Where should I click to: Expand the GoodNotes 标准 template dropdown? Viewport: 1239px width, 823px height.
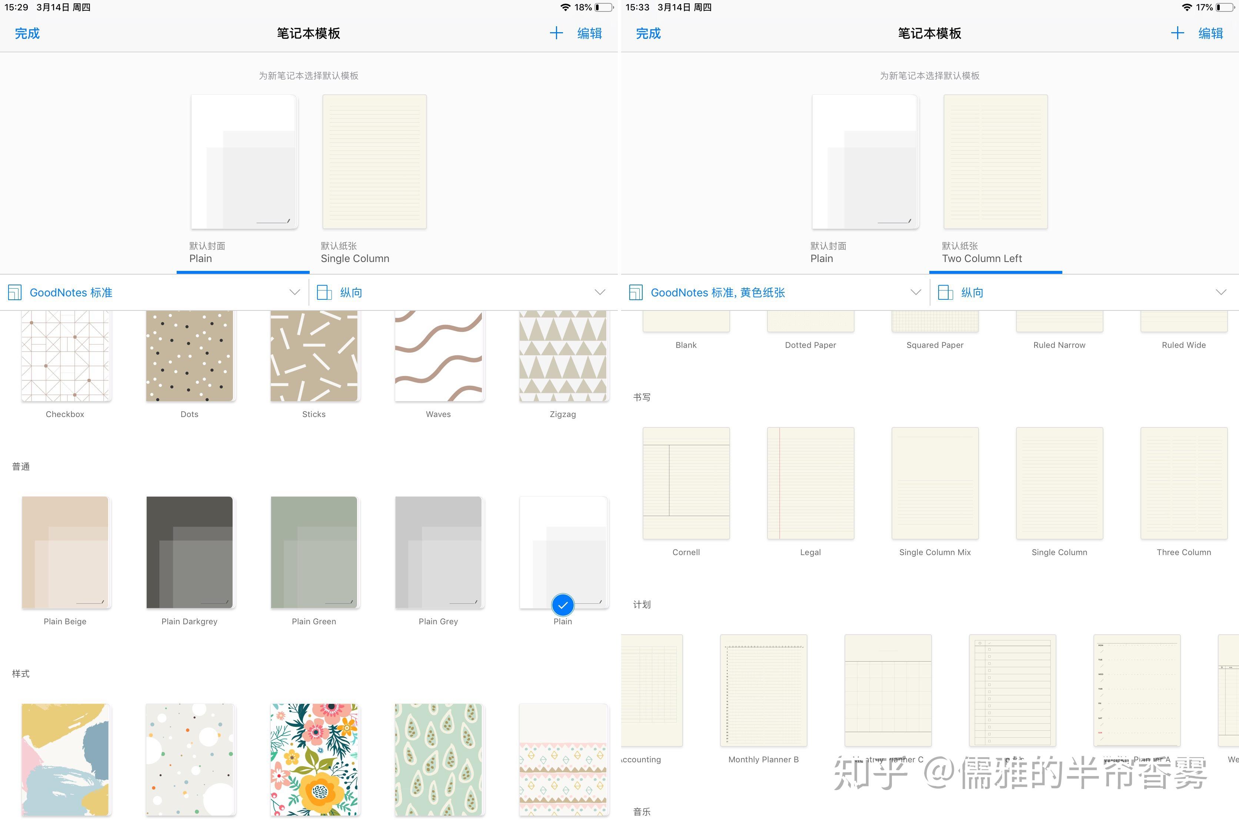pyautogui.click(x=294, y=292)
